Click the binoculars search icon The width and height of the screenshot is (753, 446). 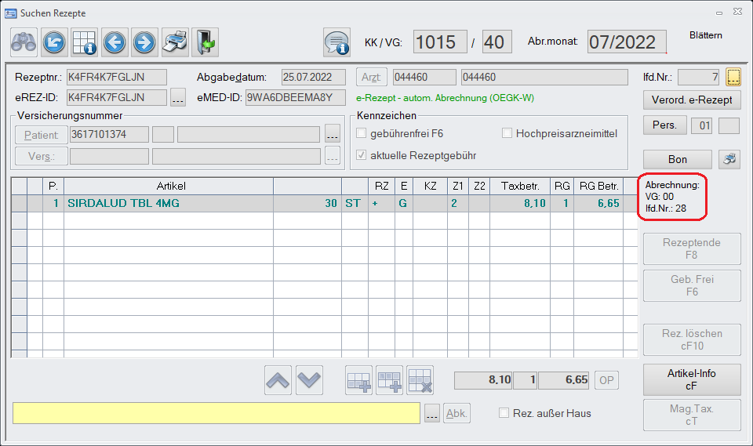coord(24,42)
